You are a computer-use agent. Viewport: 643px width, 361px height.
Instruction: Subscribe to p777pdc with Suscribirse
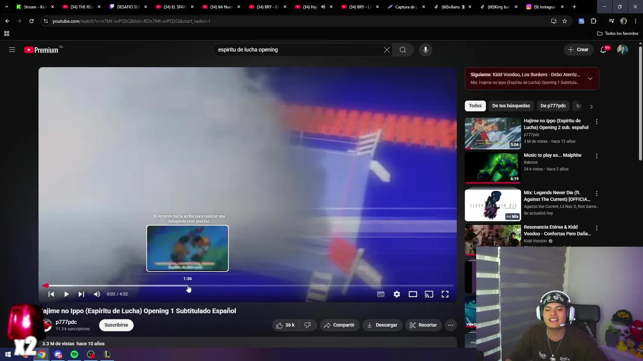tap(116, 325)
